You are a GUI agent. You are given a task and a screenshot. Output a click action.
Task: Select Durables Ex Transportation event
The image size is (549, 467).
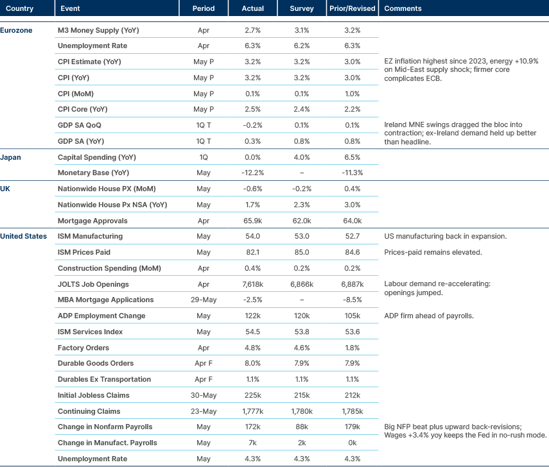click(104, 379)
